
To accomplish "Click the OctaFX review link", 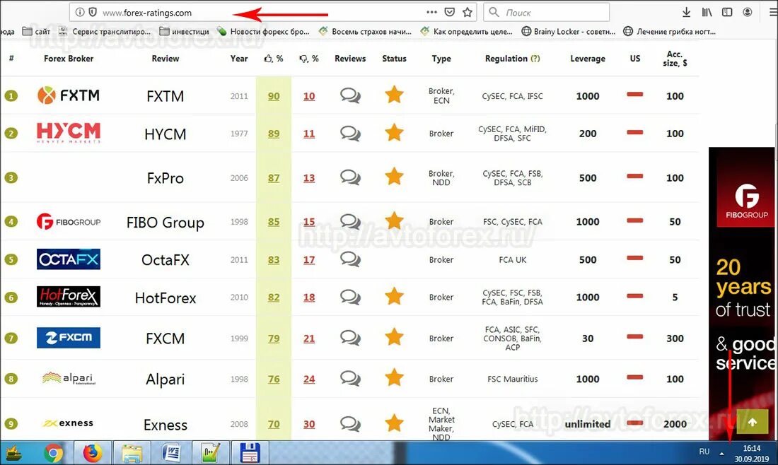I will click(x=166, y=260).
